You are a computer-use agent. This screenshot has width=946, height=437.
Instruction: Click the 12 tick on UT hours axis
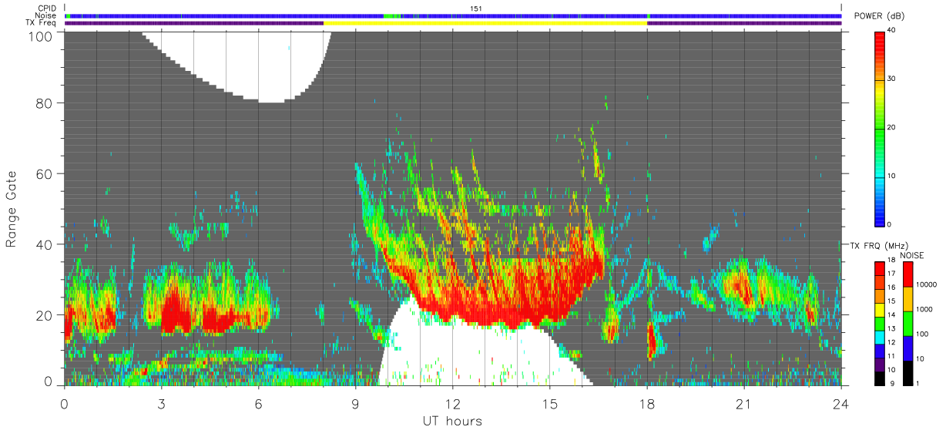point(452,403)
